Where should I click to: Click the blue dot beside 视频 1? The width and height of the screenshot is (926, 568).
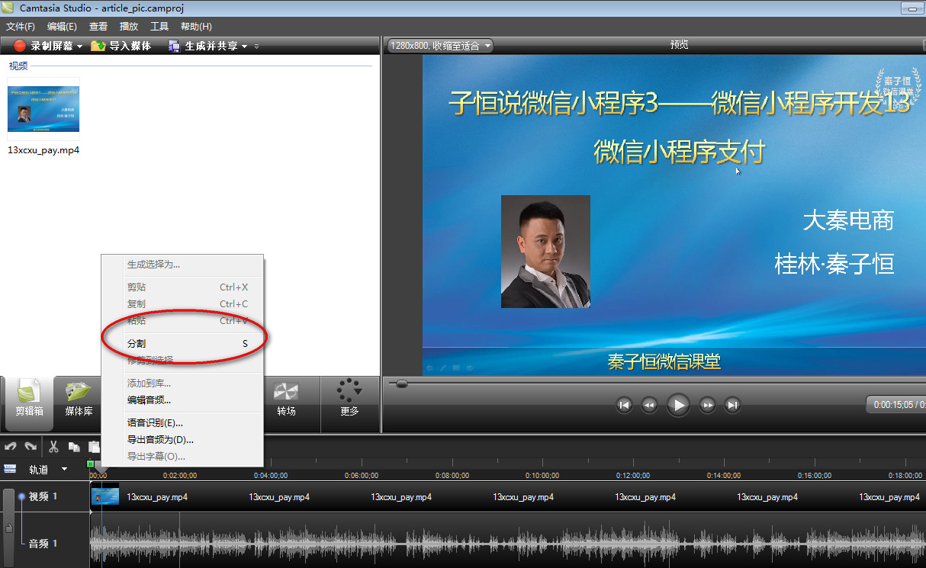21,496
